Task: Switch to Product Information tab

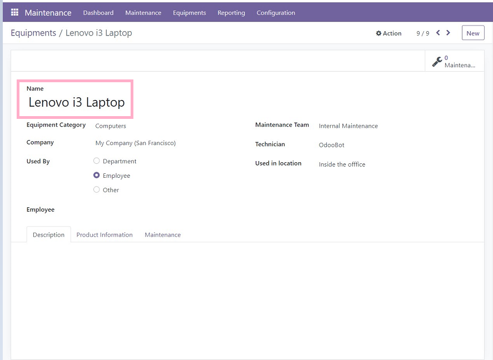Action: click(x=104, y=234)
